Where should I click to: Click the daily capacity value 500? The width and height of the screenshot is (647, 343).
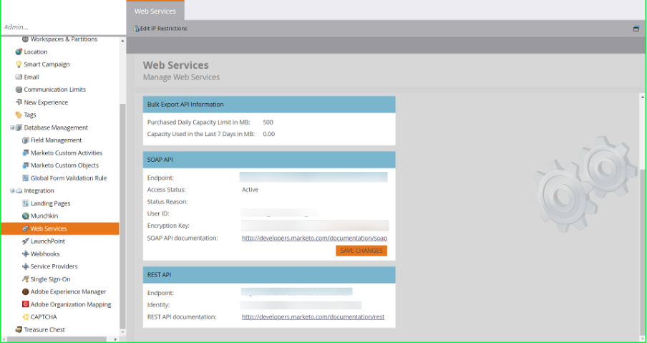(x=268, y=122)
